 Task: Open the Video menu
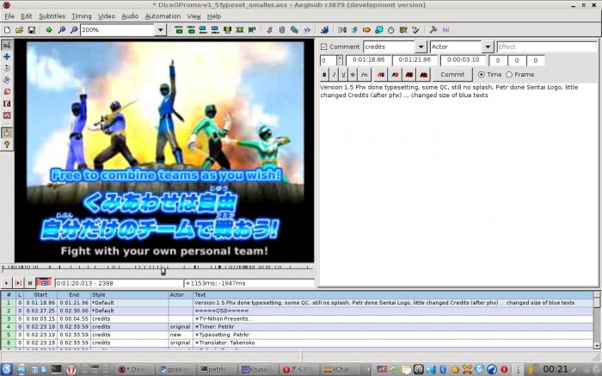pyautogui.click(x=107, y=16)
